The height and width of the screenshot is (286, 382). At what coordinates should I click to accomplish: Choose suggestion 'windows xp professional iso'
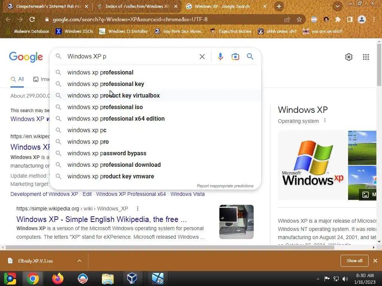tap(155, 107)
